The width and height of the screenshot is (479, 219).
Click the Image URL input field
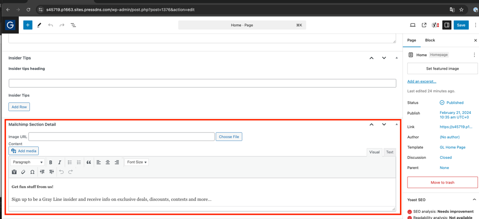pyautogui.click(x=122, y=137)
